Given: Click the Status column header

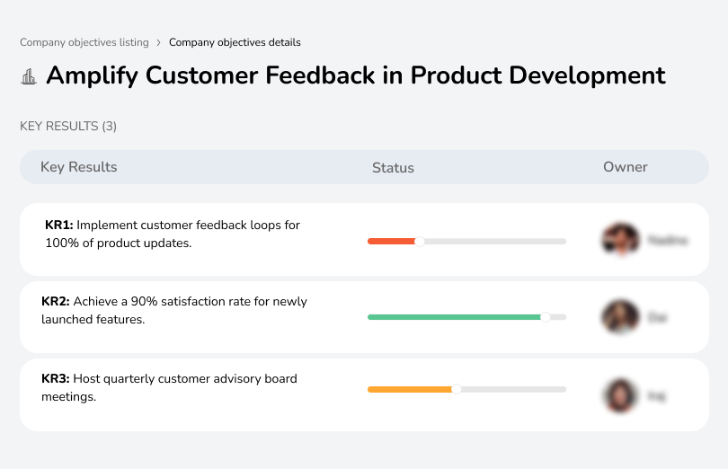Looking at the screenshot, I should tap(393, 168).
